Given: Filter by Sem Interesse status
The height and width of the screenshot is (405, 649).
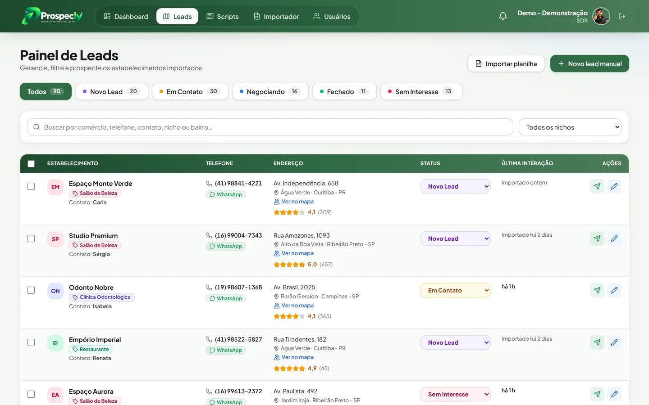Looking at the screenshot, I should pyautogui.click(x=421, y=91).
